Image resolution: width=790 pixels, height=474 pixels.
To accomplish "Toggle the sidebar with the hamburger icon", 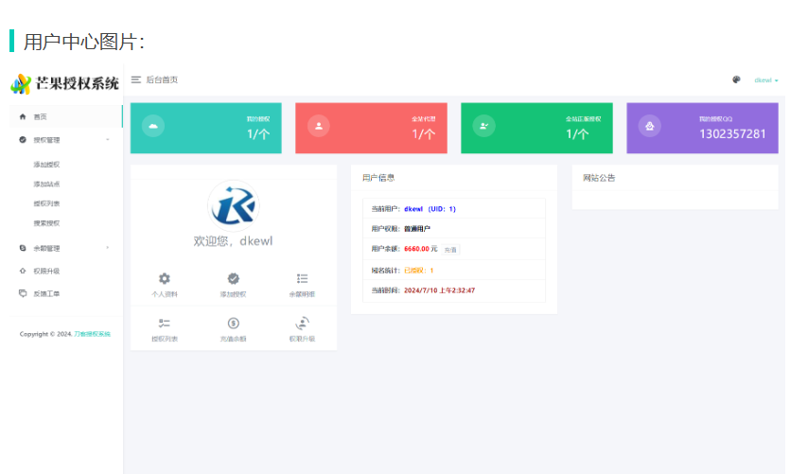I will click(135, 79).
